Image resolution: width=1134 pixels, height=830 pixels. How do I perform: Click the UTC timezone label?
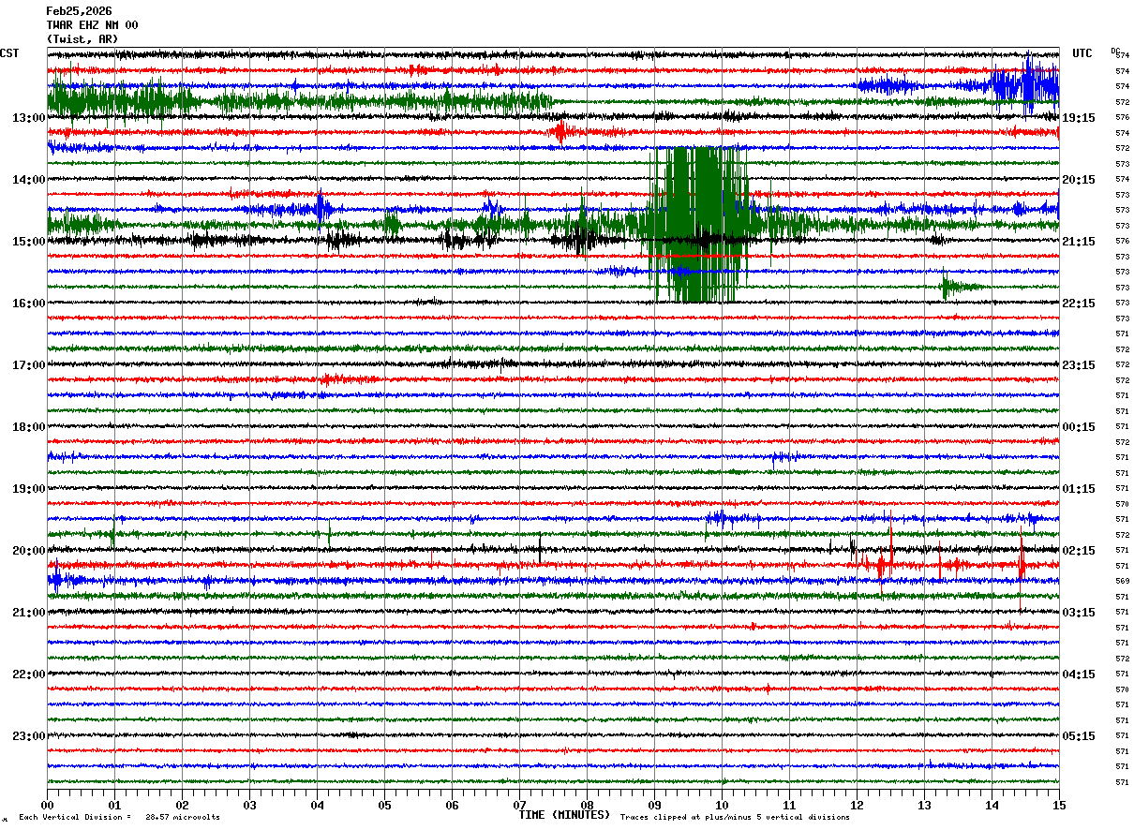[x=1082, y=53]
